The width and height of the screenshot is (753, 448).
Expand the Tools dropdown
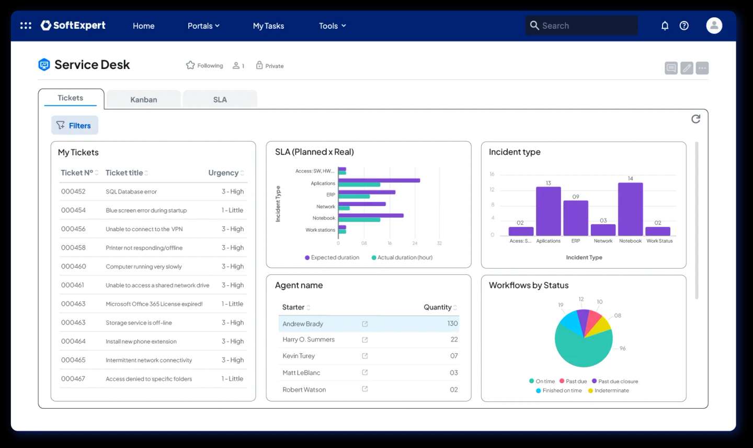click(x=332, y=26)
